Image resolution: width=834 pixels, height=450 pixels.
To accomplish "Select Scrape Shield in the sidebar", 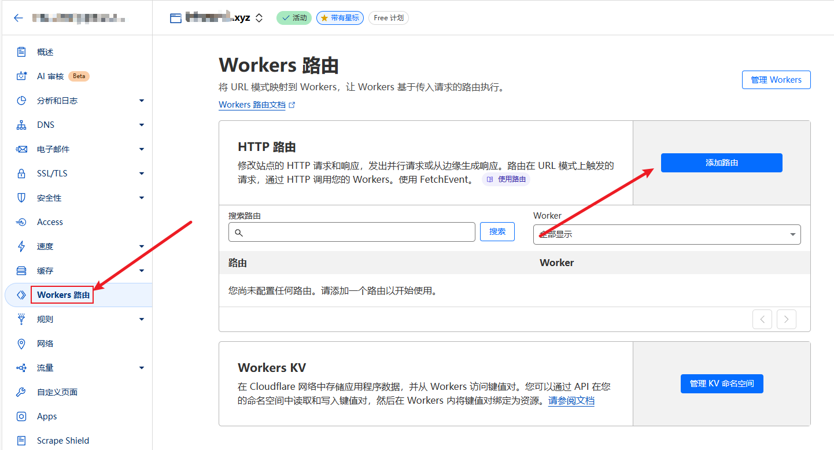I will click(63, 441).
